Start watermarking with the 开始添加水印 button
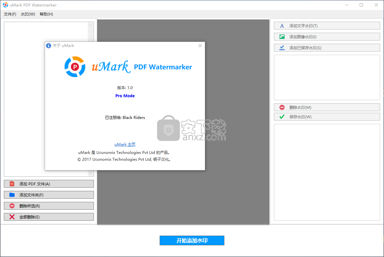 [192, 240]
